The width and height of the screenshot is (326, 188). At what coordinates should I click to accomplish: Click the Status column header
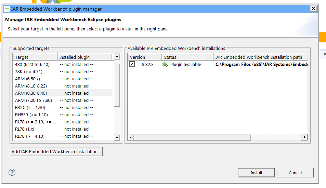pos(187,57)
